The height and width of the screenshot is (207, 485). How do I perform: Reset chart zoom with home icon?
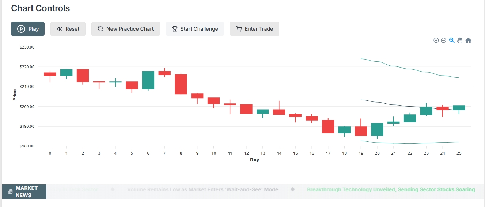(x=468, y=41)
